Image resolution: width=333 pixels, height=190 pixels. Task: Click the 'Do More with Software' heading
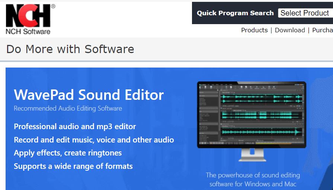click(x=70, y=49)
